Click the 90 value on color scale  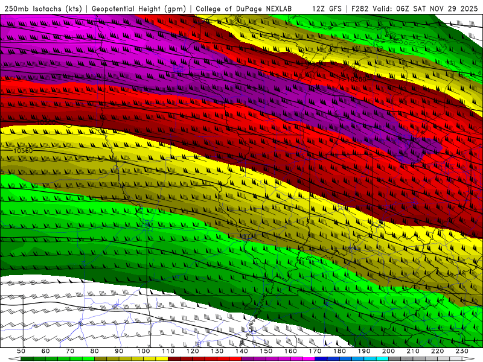tap(119, 351)
